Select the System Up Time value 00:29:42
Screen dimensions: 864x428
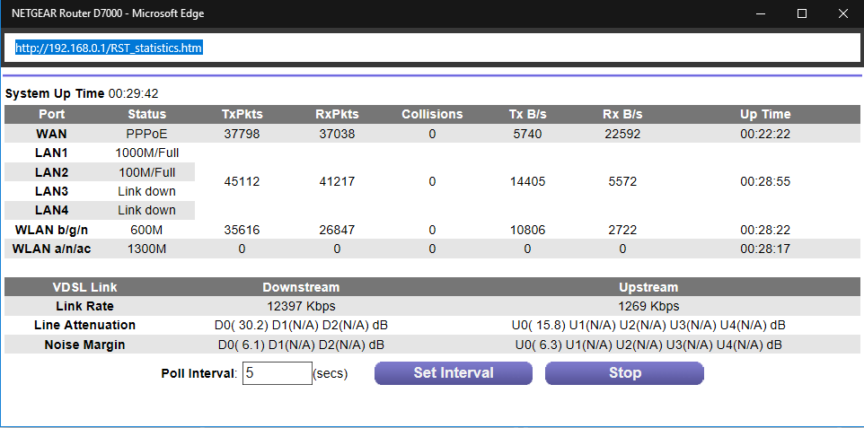[133, 93]
